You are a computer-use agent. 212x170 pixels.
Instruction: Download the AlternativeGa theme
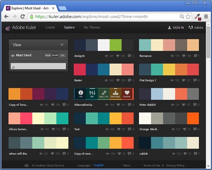point(115,94)
